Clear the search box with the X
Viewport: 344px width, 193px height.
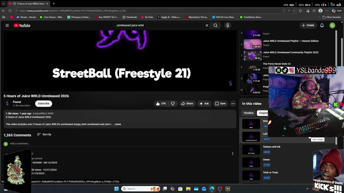point(207,25)
